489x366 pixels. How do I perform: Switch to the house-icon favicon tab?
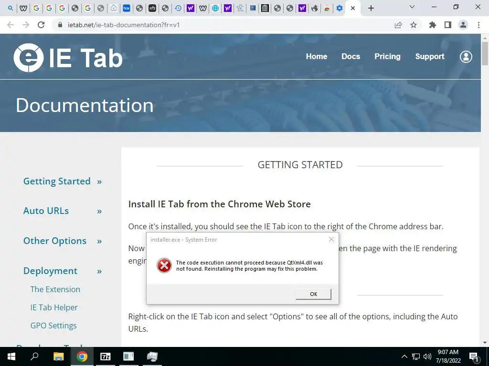[x=114, y=8]
